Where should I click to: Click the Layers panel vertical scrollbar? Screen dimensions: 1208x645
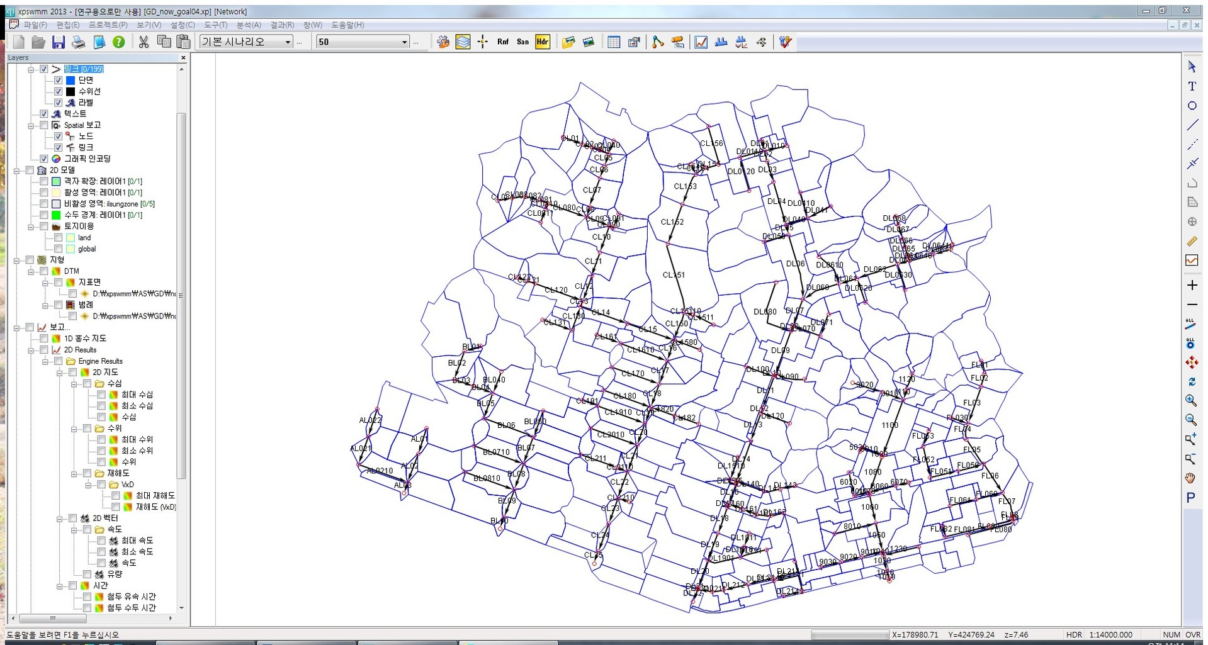(x=181, y=296)
